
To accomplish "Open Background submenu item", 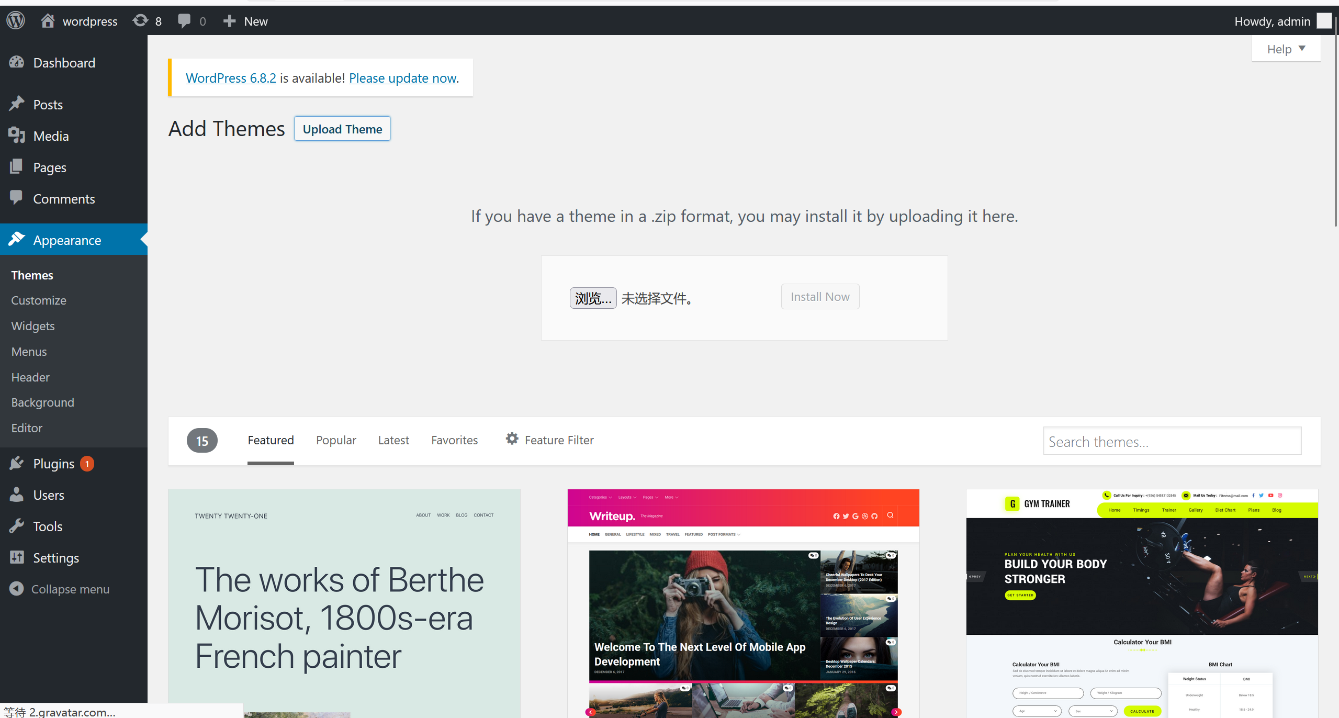I will click(x=42, y=402).
